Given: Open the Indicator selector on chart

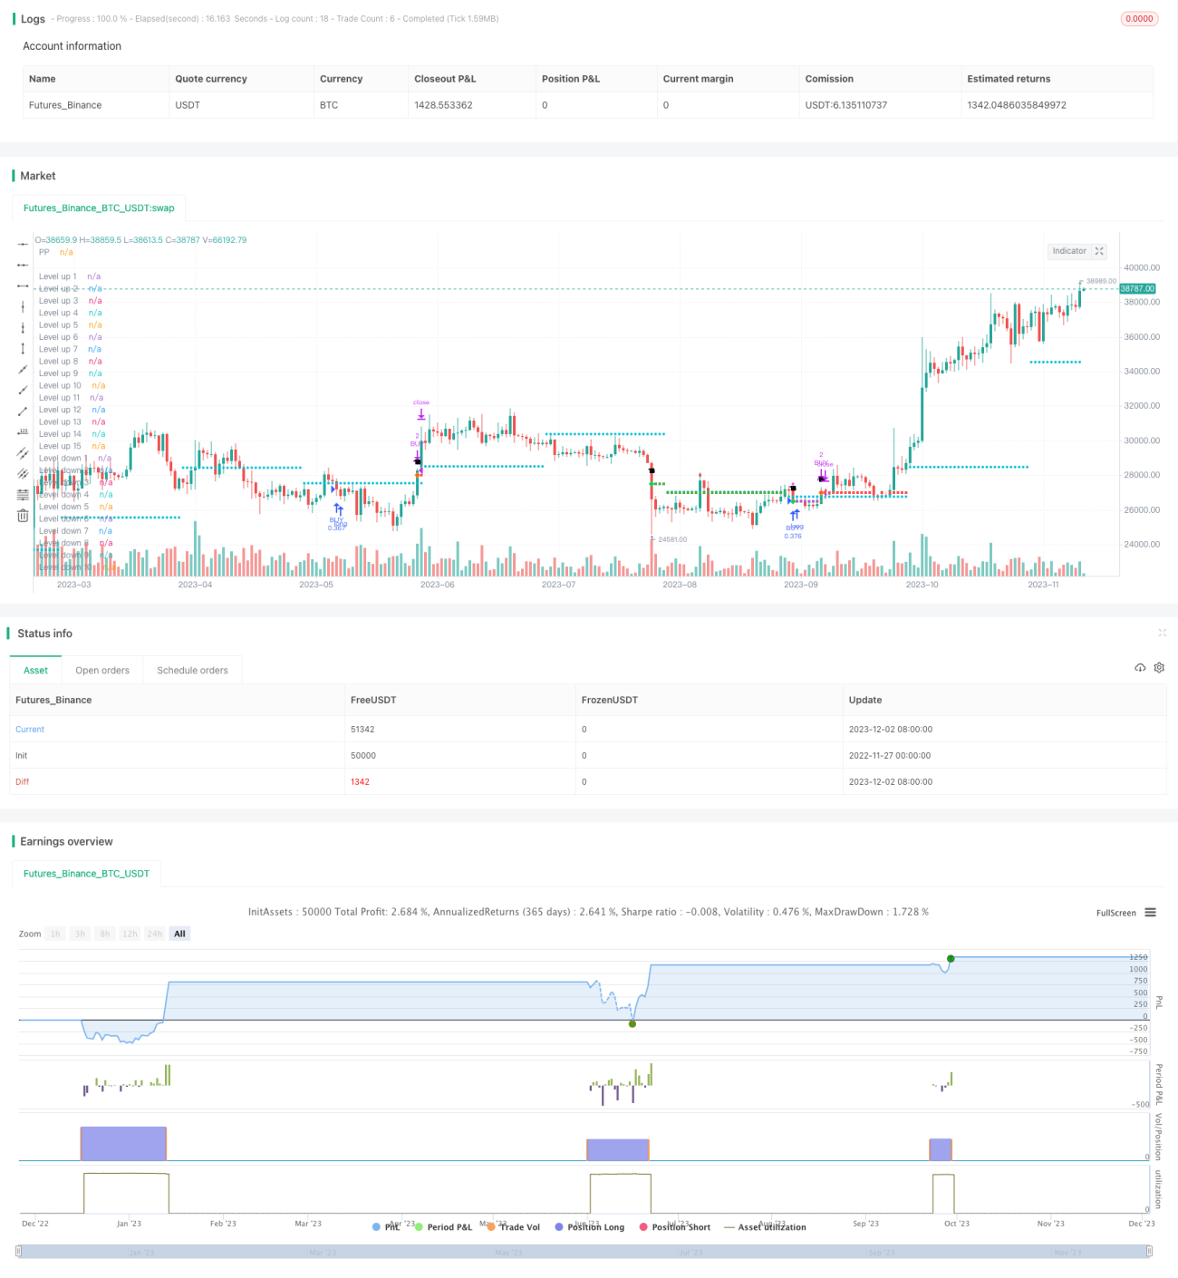Looking at the screenshot, I should [1069, 251].
